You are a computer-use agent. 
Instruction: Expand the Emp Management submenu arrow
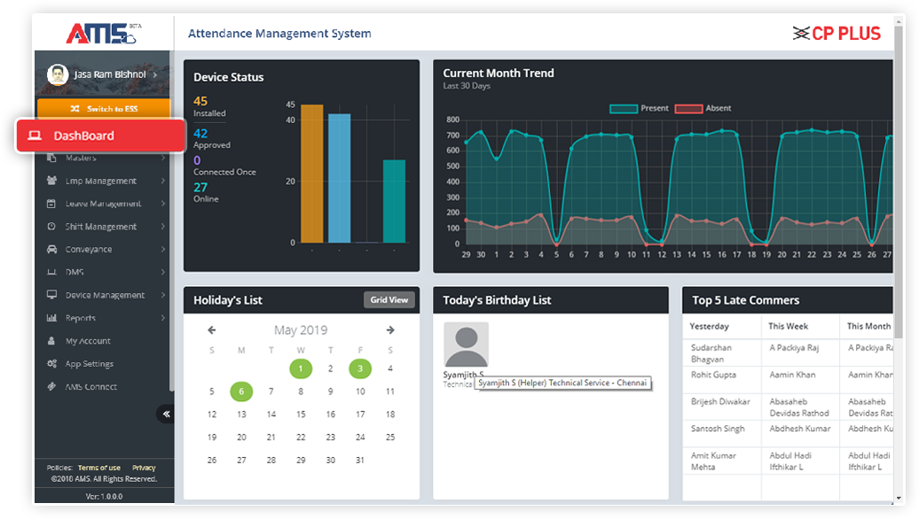[163, 181]
